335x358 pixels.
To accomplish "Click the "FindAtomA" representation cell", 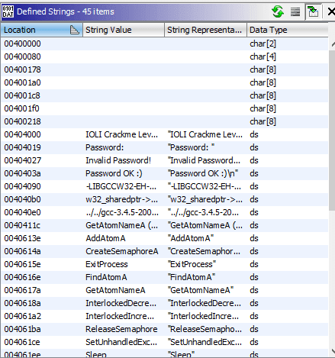I will click(192, 277).
